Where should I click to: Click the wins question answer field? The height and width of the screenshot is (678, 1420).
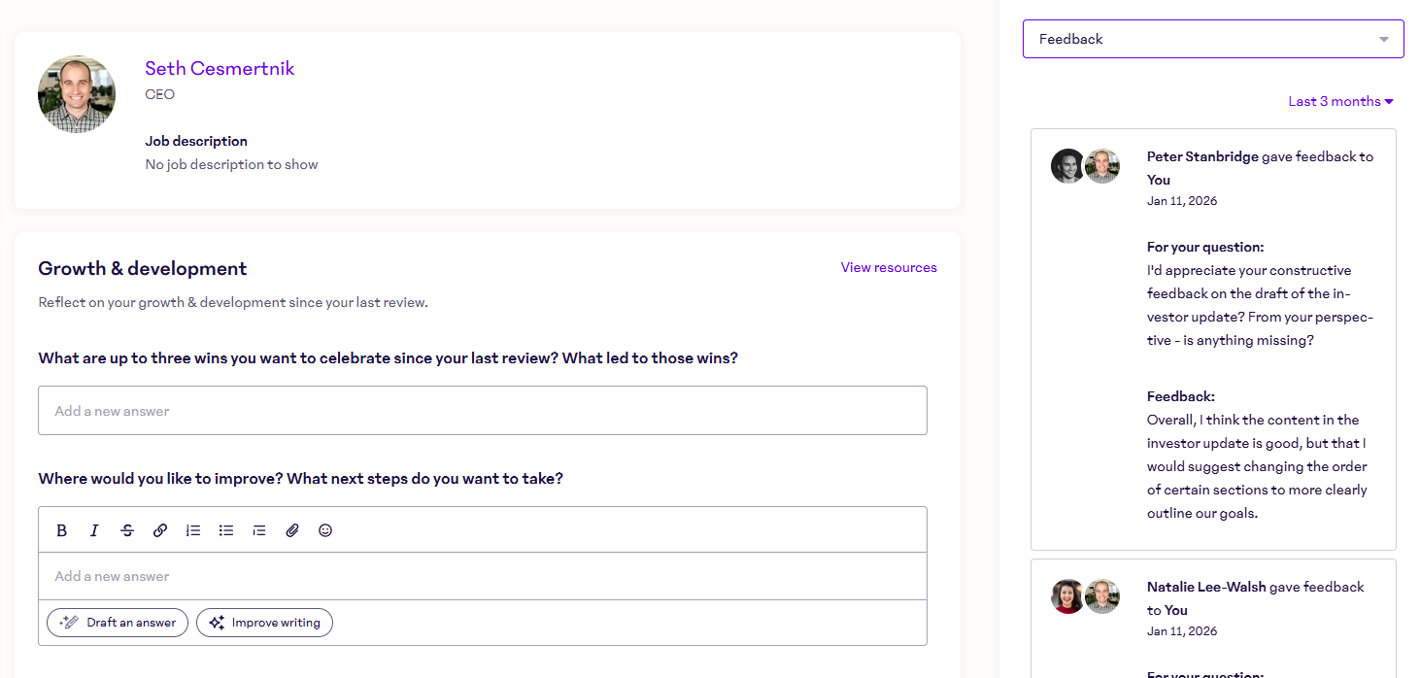[482, 411]
